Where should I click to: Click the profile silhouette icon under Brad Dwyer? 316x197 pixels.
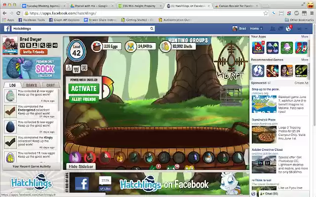click(35, 45)
